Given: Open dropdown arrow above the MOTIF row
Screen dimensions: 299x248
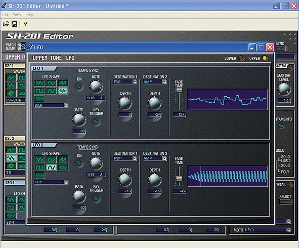Looking at the screenshot, I should tap(289, 222).
